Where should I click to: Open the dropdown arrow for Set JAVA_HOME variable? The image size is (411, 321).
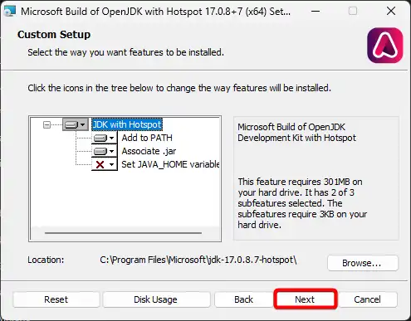pos(111,164)
